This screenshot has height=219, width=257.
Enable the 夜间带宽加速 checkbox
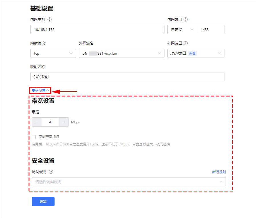pyautogui.click(x=34, y=137)
